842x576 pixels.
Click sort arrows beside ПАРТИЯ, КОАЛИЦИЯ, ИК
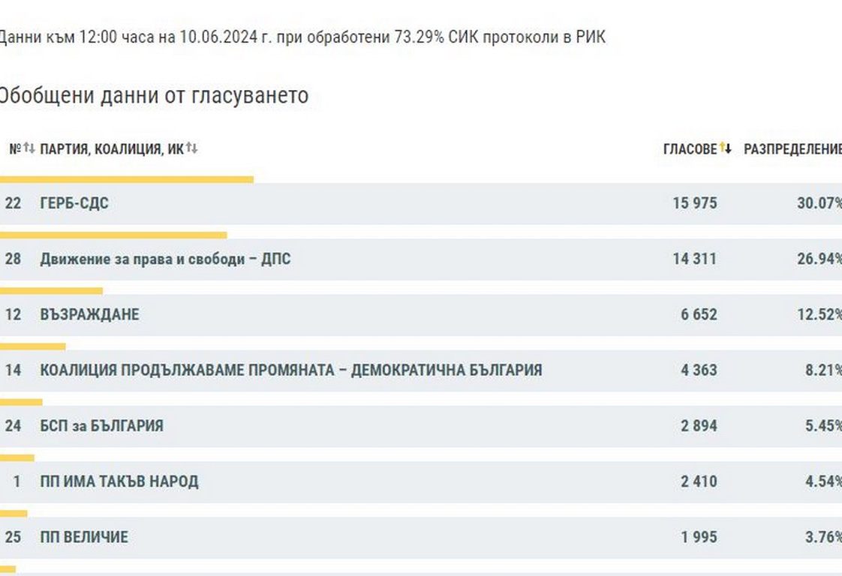point(192,148)
